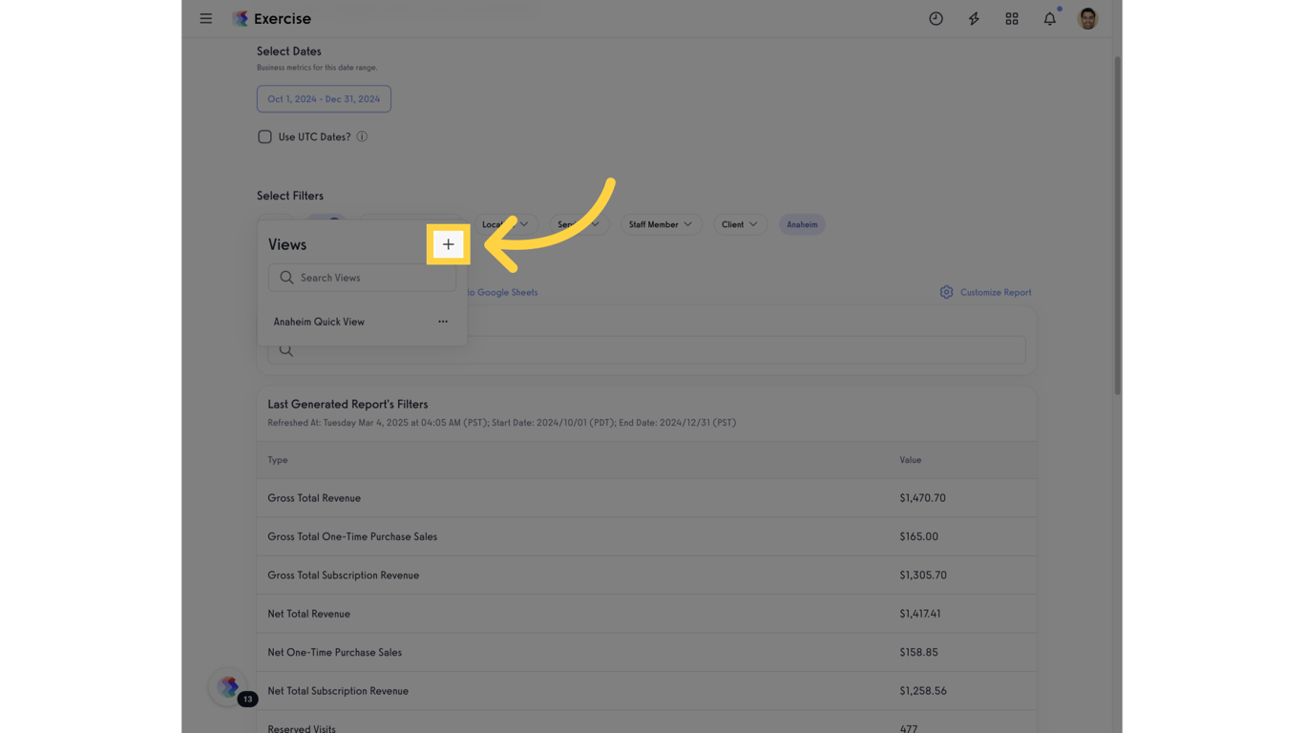Click the info icon beside Use UTC Dates
Image resolution: width=1304 pixels, height=733 pixels.
tap(362, 136)
